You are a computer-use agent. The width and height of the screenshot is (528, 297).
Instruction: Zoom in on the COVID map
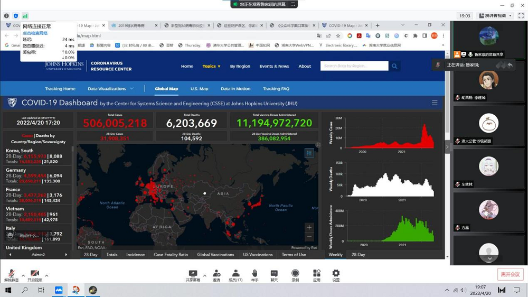pyautogui.click(x=309, y=227)
